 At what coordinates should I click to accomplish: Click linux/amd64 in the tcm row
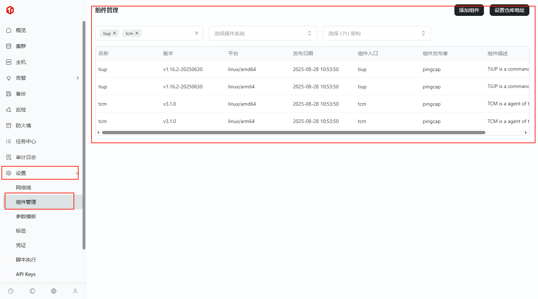[242, 104]
